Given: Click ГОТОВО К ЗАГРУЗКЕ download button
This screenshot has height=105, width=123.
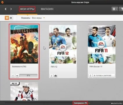Looking at the screenshot, I should point(104,75).
